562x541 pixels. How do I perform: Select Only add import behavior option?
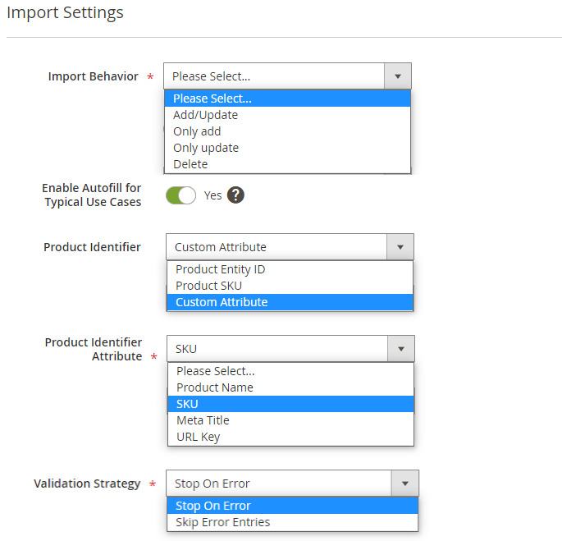click(287, 131)
